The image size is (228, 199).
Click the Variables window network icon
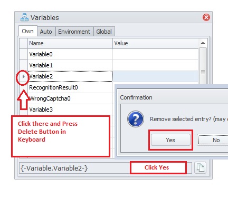(x=24, y=17)
